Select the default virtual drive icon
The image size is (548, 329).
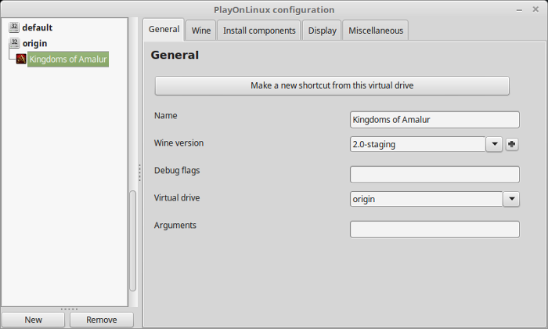tap(14, 27)
